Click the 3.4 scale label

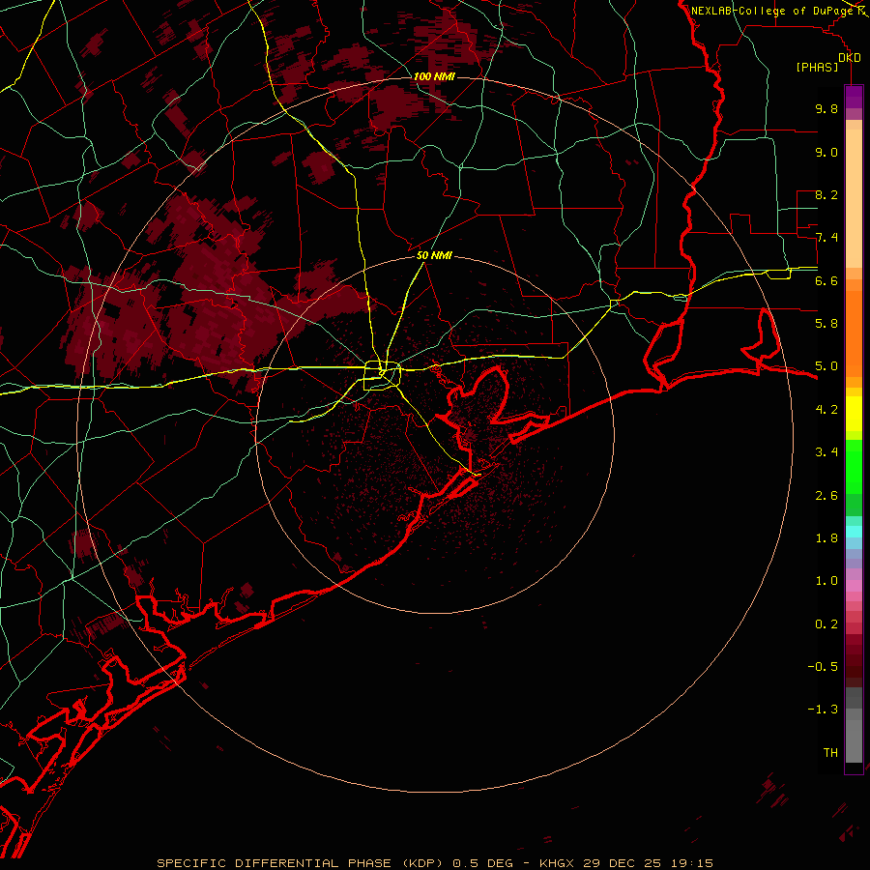826,452
